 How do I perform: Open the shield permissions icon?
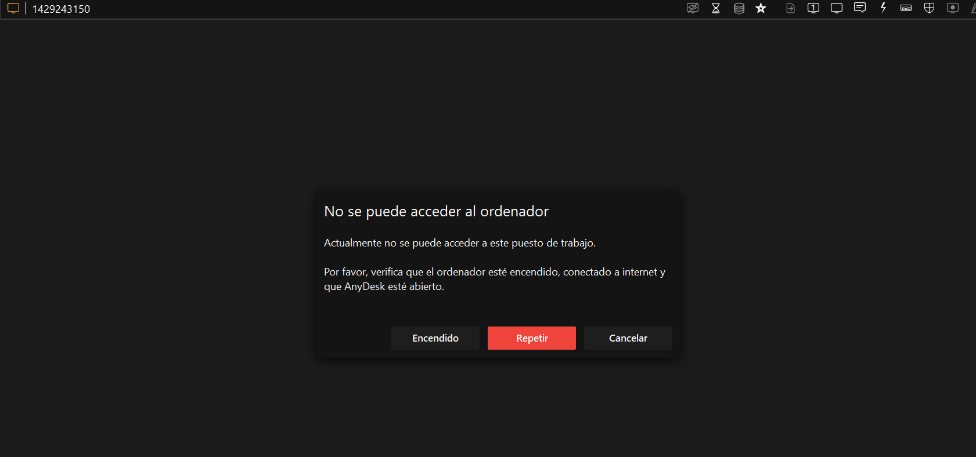929,8
